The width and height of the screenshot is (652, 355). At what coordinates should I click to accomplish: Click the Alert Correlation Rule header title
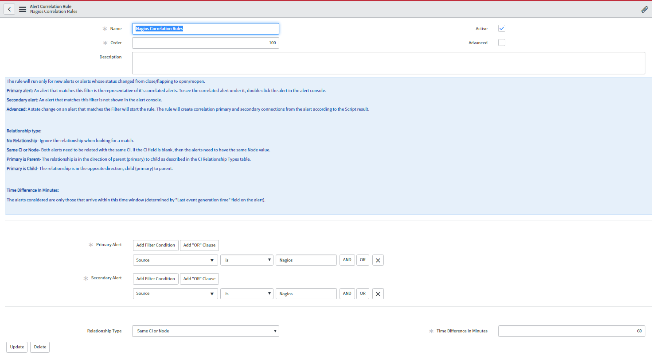pos(51,7)
